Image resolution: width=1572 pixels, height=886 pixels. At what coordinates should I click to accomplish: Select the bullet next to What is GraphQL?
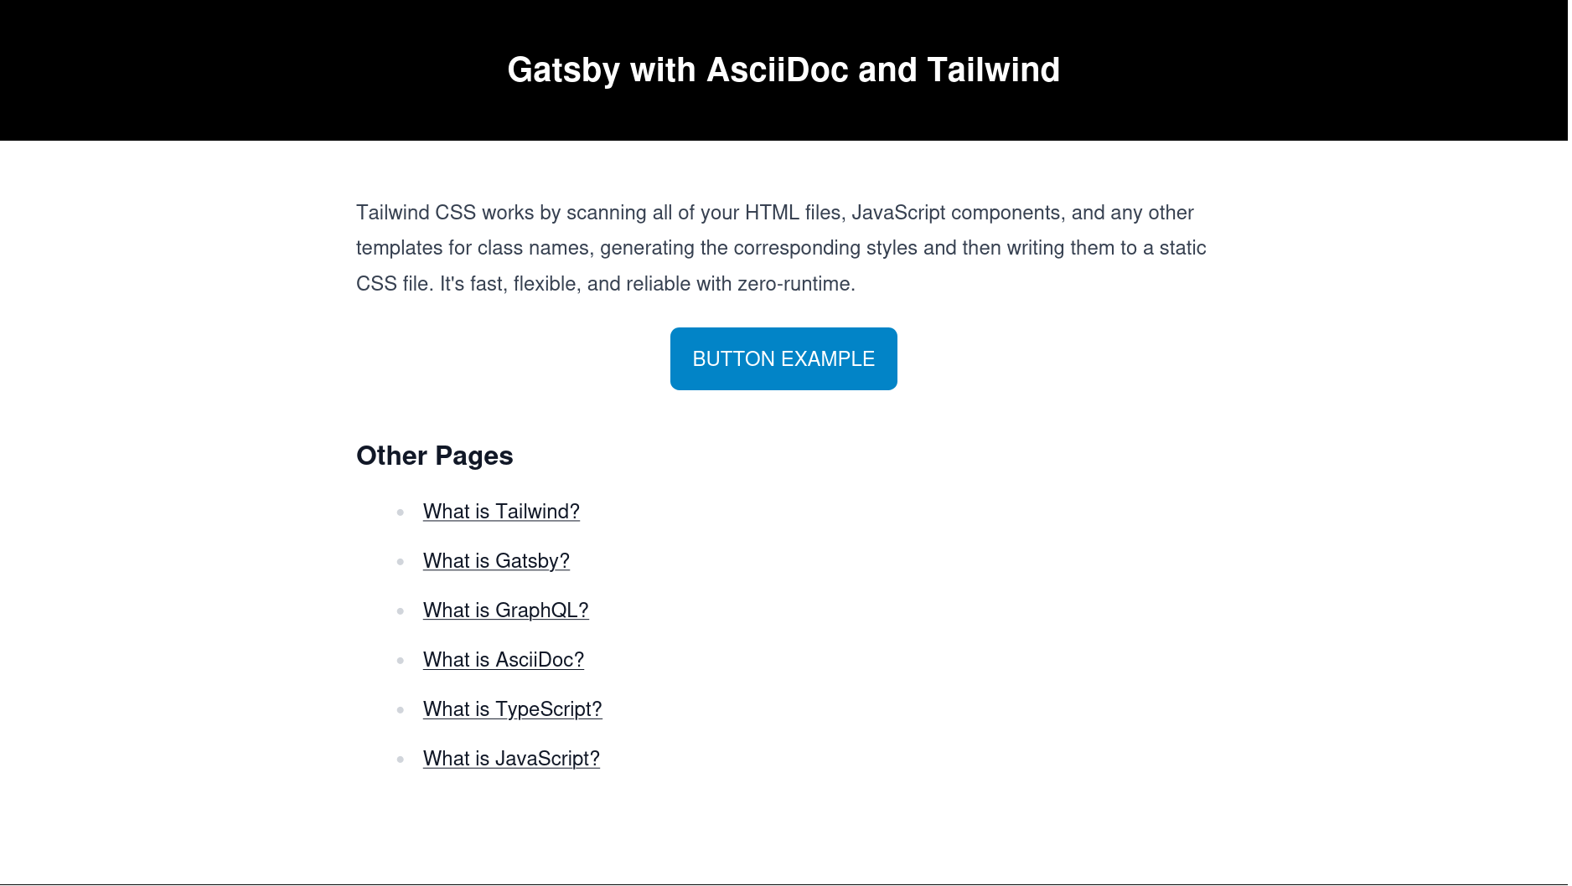point(401,610)
